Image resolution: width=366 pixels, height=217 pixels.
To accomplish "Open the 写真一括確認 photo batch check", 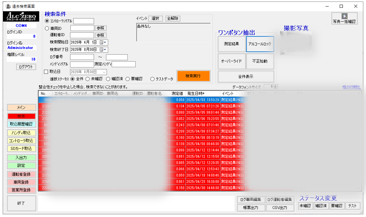I will 344,18.
